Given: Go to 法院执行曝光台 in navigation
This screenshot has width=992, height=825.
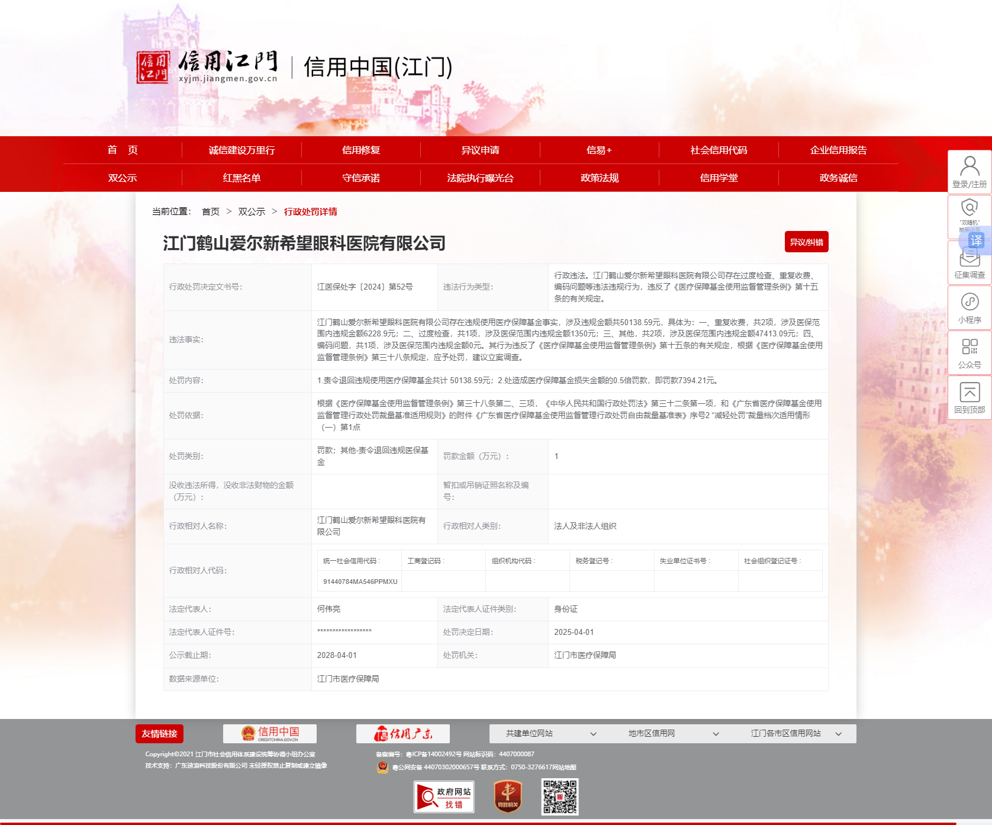Looking at the screenshot, I should coord(480,178).
